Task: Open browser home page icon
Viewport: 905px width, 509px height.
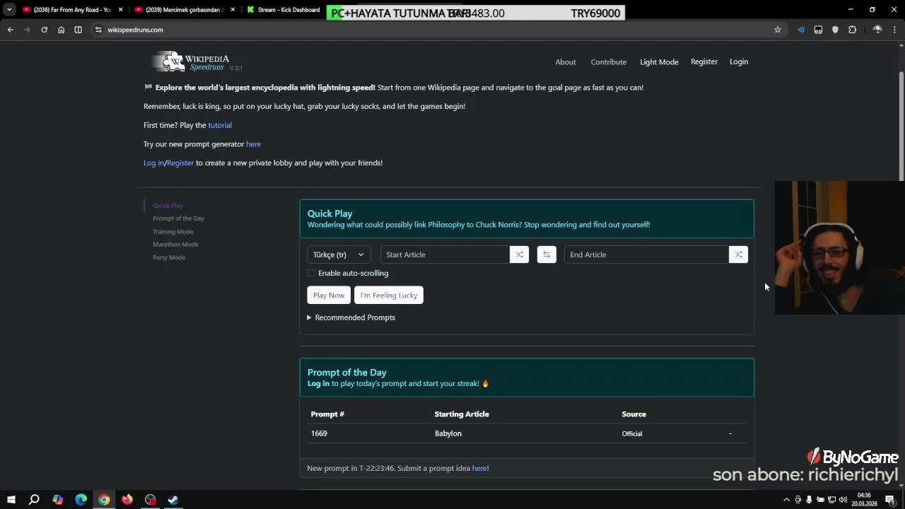Action: click(x=61, y=30)
